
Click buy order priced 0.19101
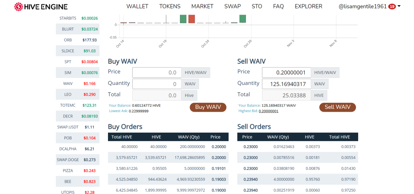pyautogui.click(x=168, y=169)
